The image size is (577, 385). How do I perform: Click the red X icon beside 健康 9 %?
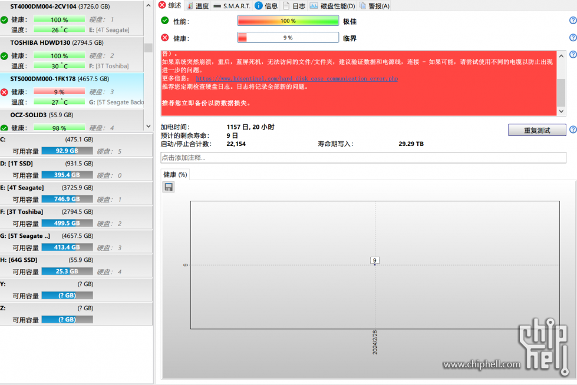165,38
